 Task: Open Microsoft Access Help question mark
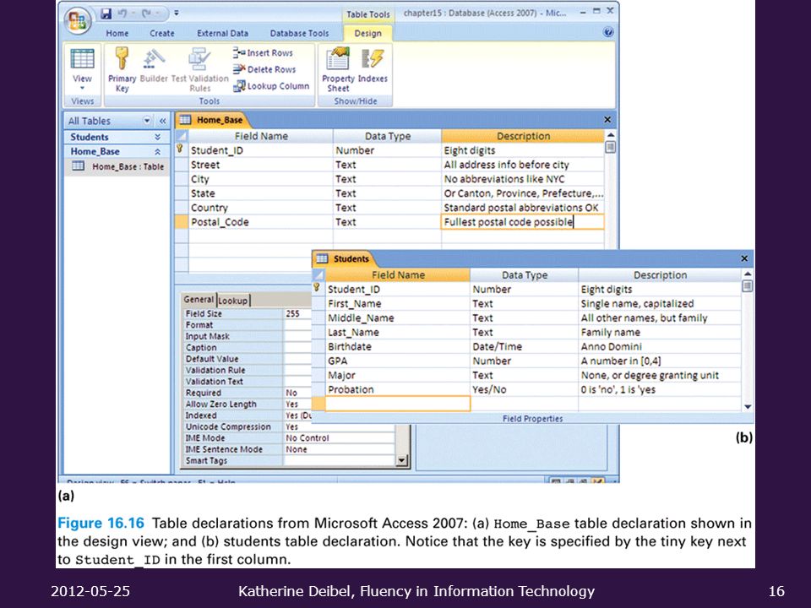608,33
